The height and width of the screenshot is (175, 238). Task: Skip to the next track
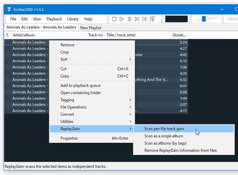point(144,19)
